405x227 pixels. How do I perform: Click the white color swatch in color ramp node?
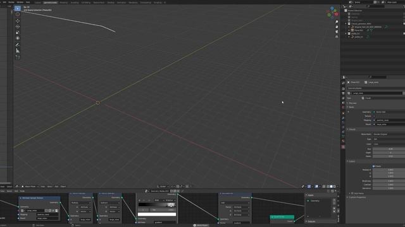[x=157, y=214]
